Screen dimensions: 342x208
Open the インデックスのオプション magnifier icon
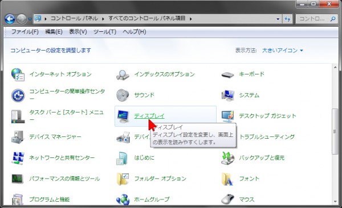(123, 74)
